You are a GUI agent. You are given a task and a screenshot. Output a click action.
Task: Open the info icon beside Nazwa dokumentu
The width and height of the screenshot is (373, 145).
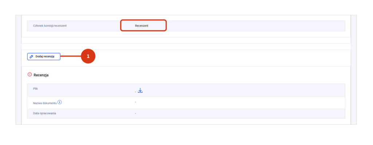click(60, 102)
